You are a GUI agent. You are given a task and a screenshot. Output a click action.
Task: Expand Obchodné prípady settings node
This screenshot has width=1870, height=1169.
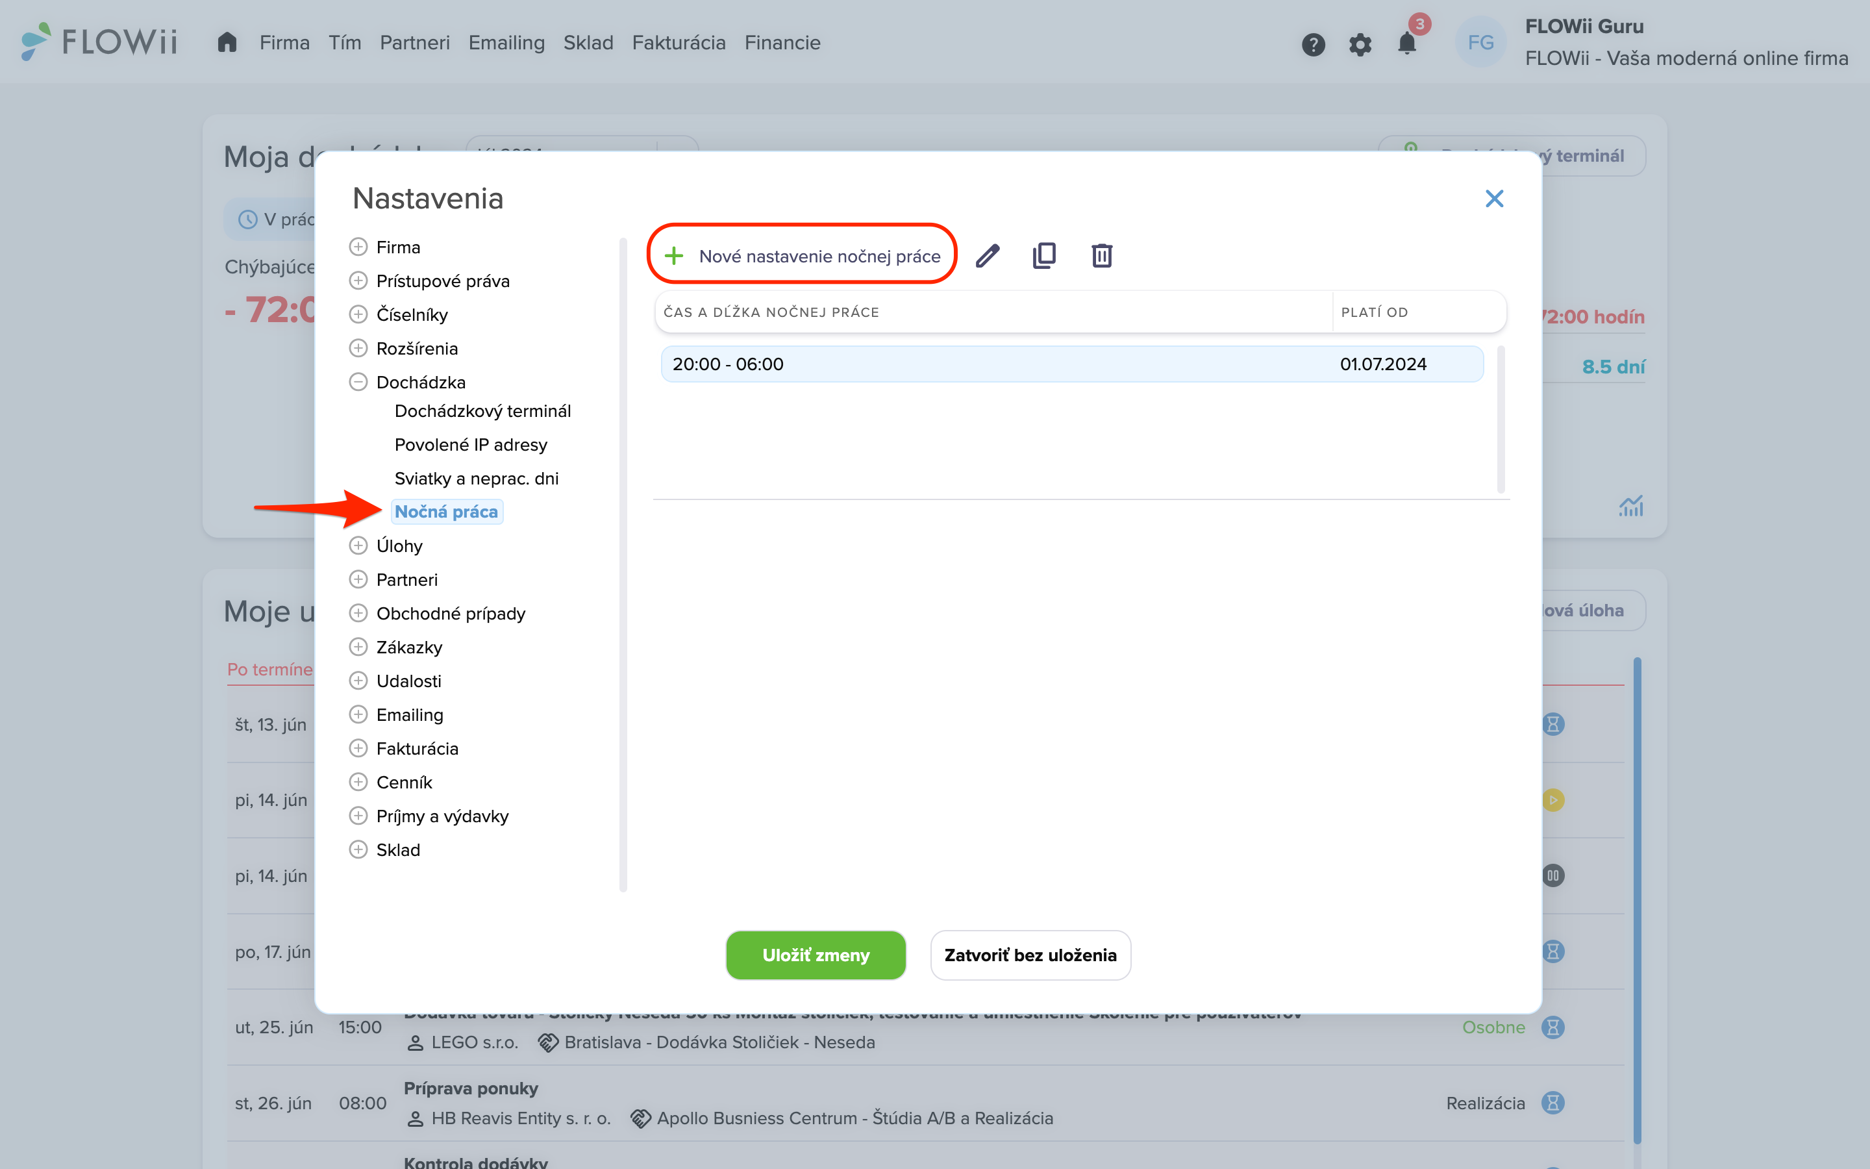[x=358, y=613]
